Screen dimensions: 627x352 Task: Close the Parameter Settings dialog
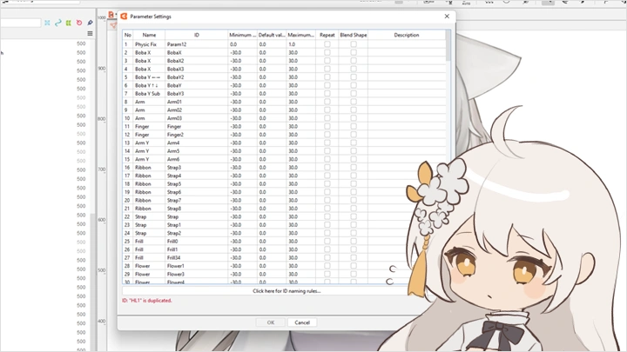[x=448, y=17]
